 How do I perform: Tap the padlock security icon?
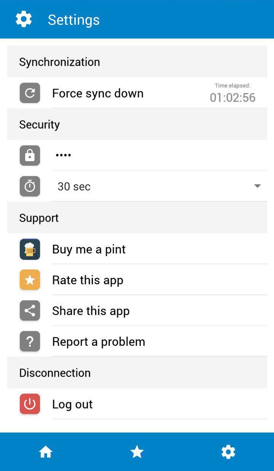(30, 155)
